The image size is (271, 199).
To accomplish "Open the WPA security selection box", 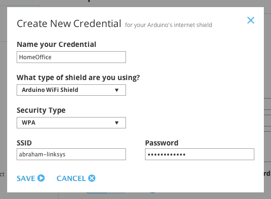I will click(x=71, y=123).
